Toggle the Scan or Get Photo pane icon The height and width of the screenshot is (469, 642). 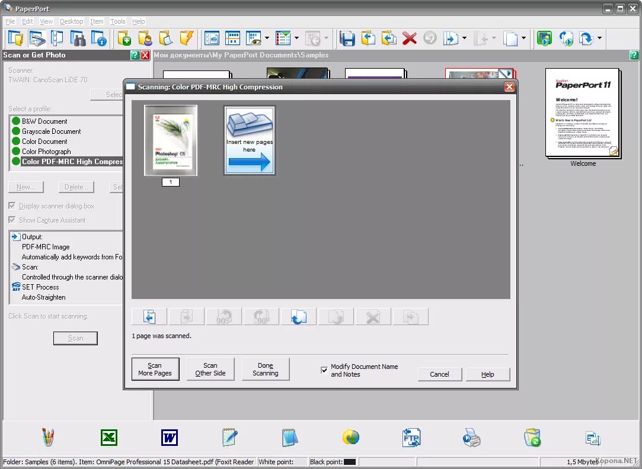pos(36,38)
